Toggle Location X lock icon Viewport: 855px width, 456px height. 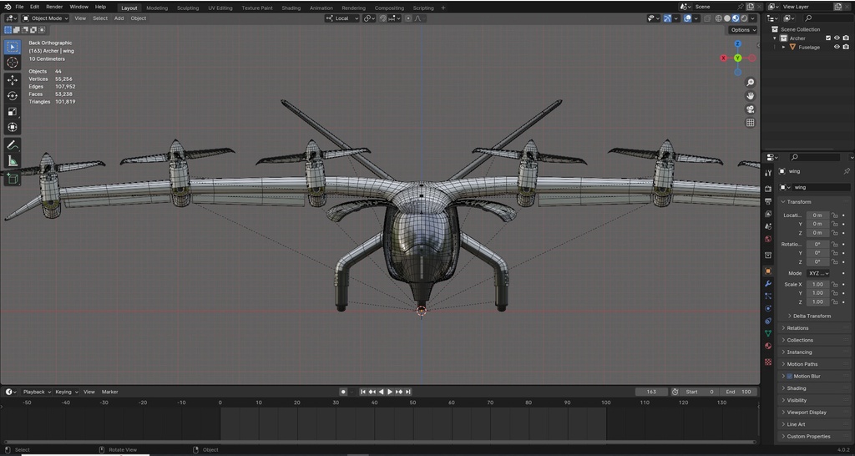[834, 215]
